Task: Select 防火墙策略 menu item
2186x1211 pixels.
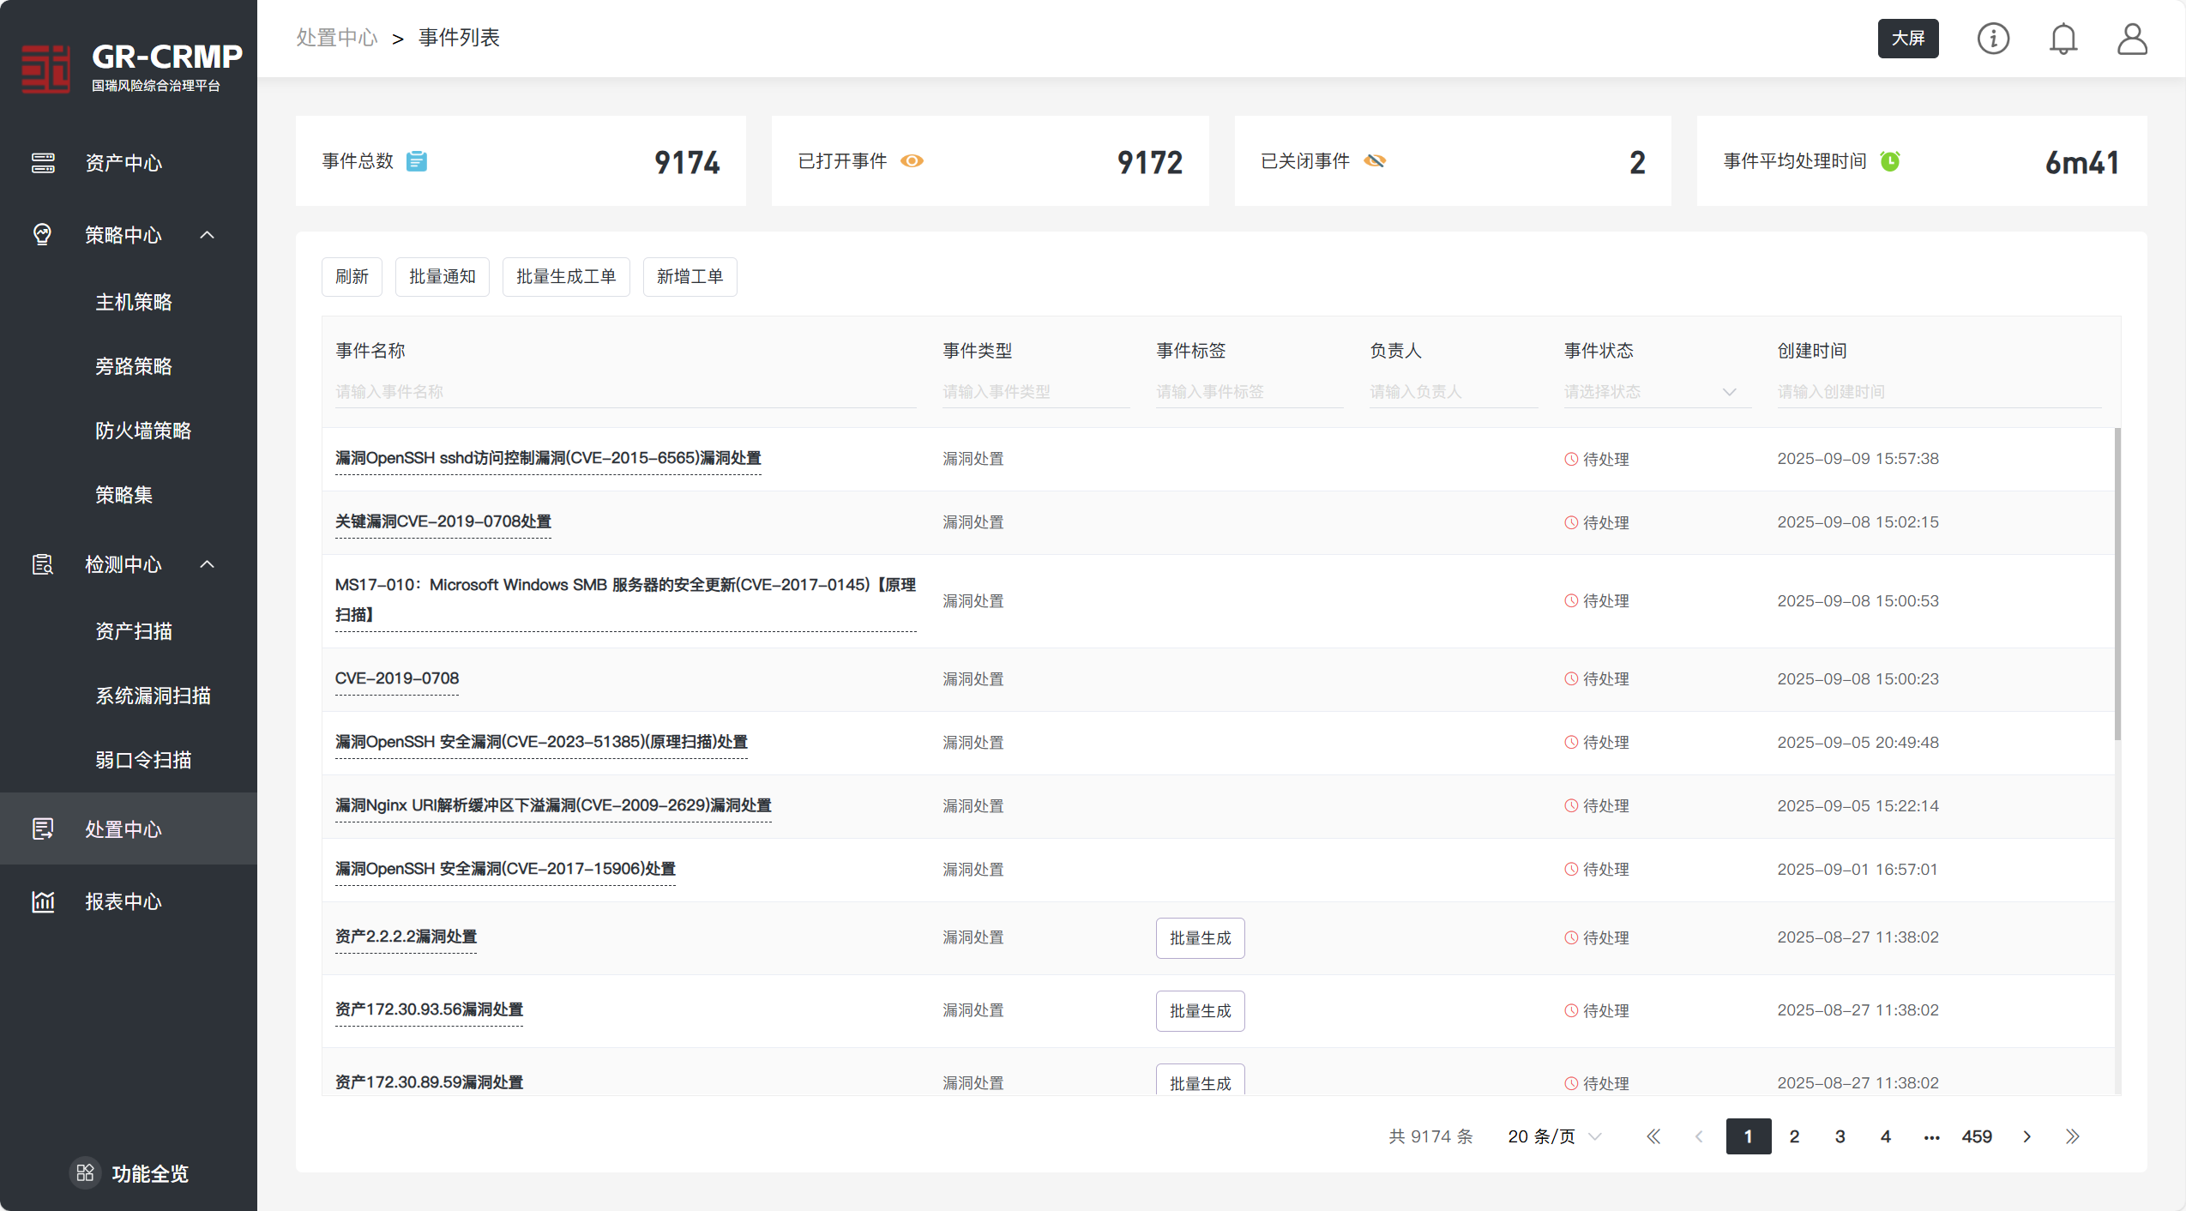Action: tap(143, 431)
